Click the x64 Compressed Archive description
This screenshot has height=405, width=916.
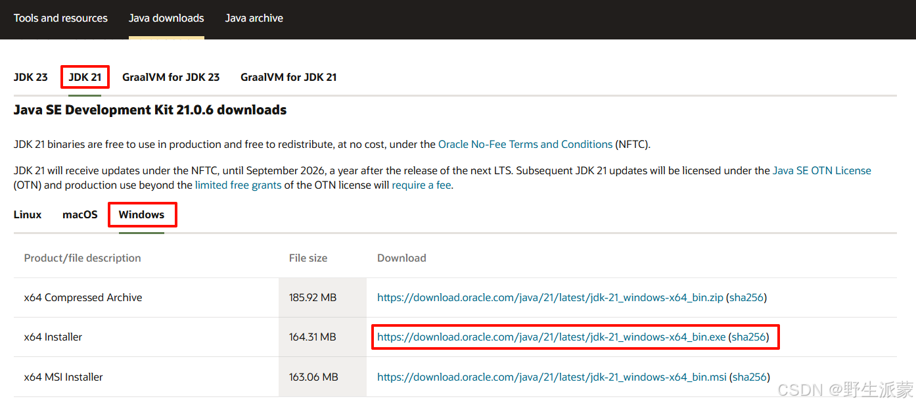click(83, 297)
